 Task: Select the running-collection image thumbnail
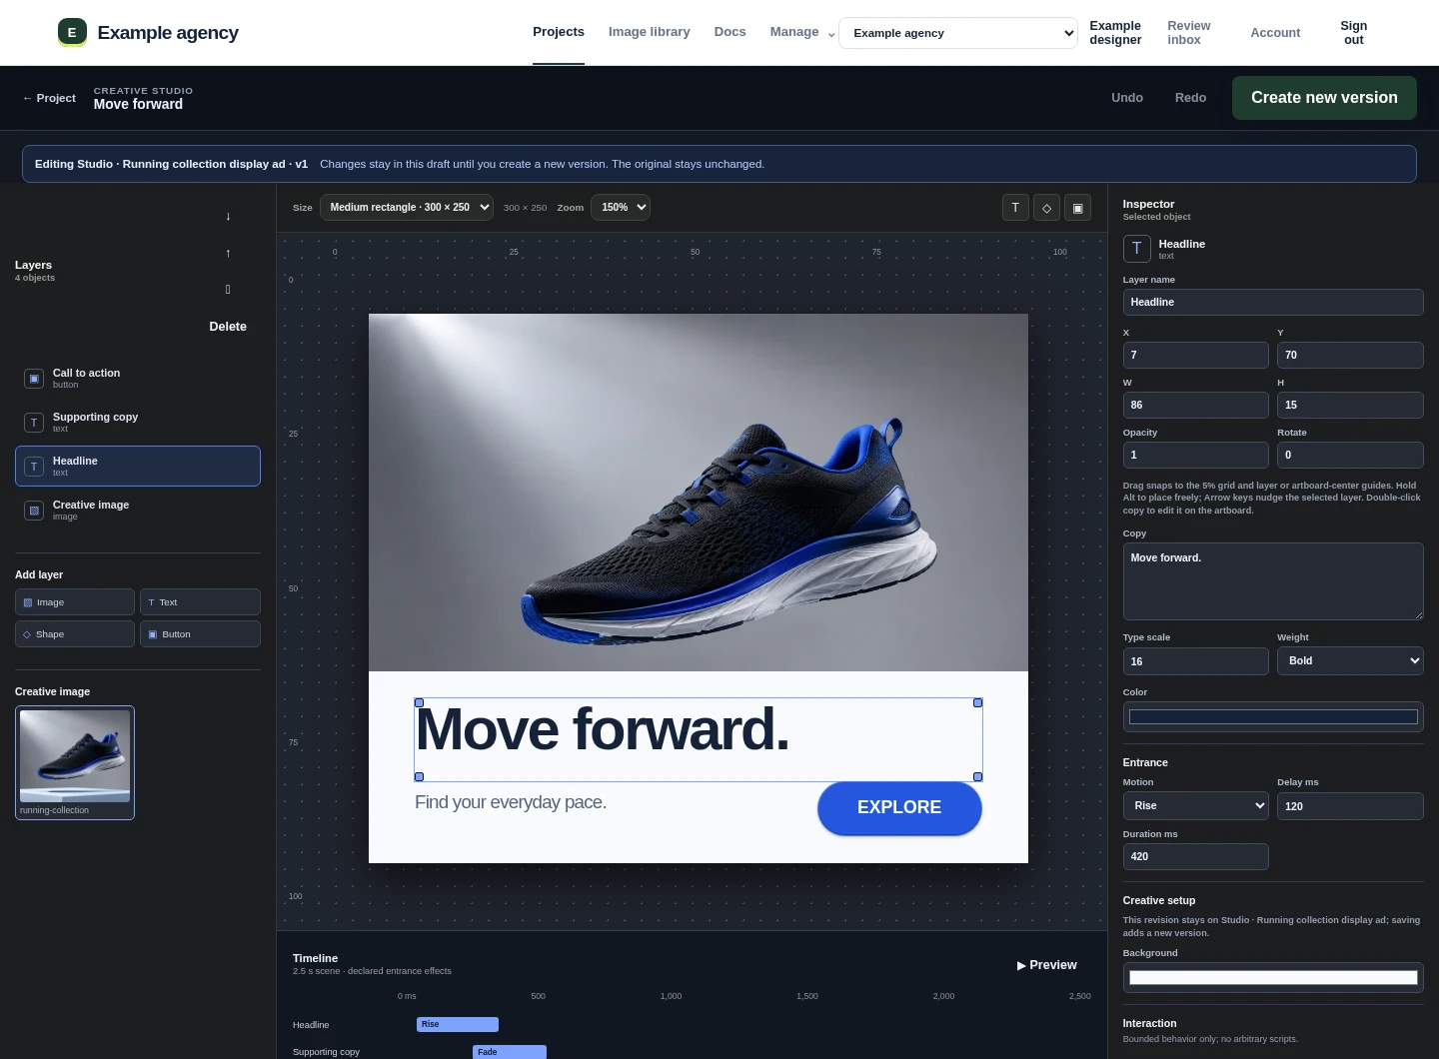tap(75, 762)
